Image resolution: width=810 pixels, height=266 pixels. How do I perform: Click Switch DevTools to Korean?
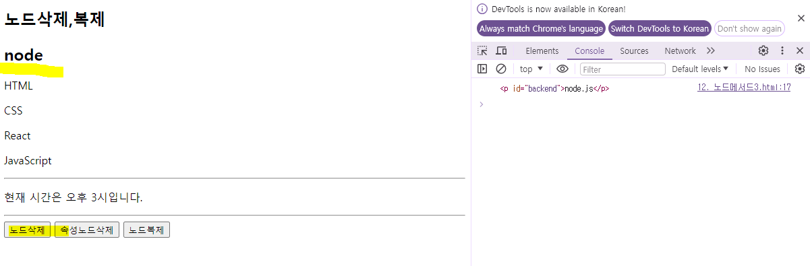coord(660,28)
